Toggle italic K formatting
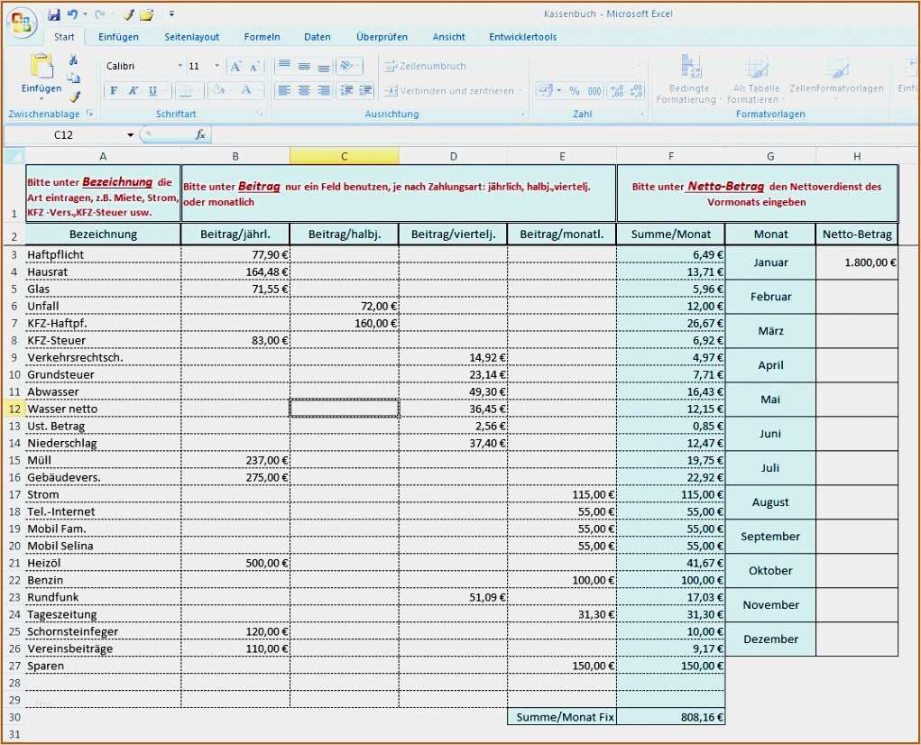Image resolution: width=921 pixels, height=745 pixels. 134,90
